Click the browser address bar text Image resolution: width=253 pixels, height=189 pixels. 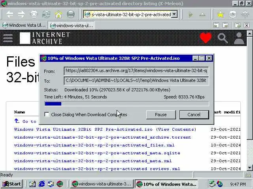tap(131, 15)
